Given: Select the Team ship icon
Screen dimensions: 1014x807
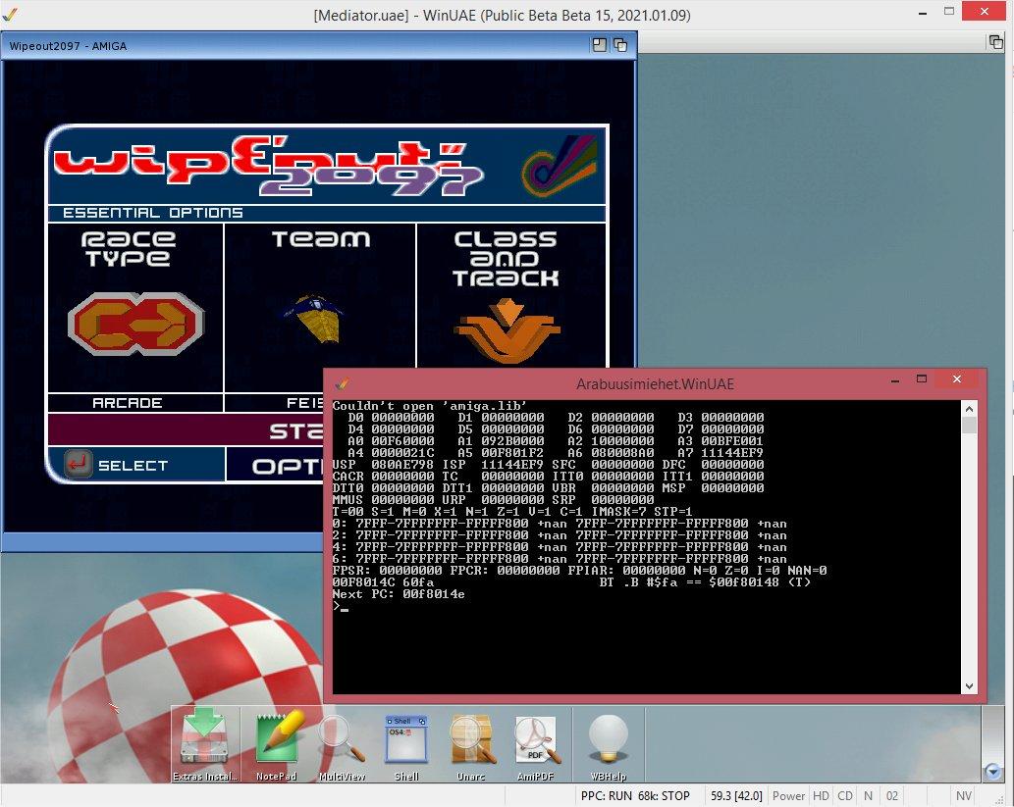Looking at the screenshot, I should [x=313, y=318].
